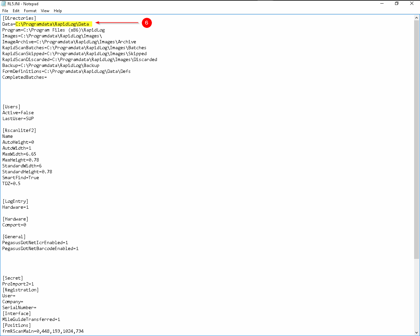Click the RapidScanDiscarded= line
Image resolution: width=420 pixels, height=336 pixels.
click(80, 59)
